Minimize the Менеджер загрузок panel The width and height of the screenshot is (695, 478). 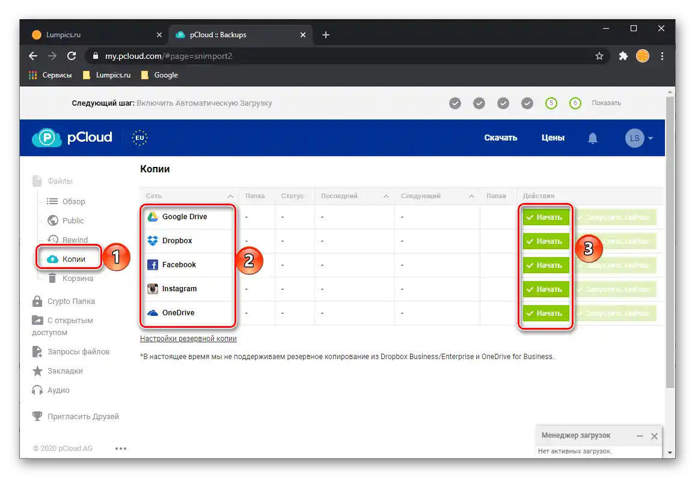640,436
